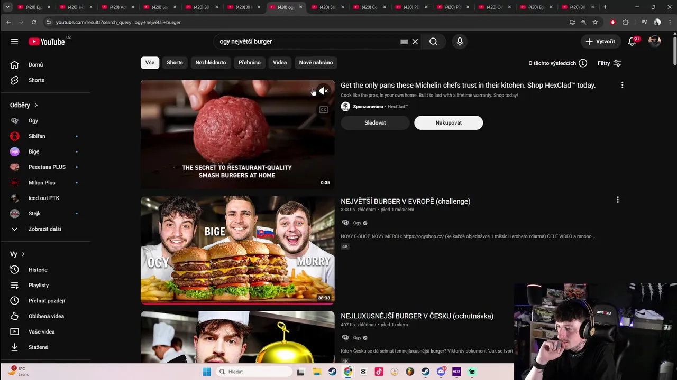This screenshot has height=380, width=677.
Task: Open Discord from the taskbar
Action: click(441, 372)
